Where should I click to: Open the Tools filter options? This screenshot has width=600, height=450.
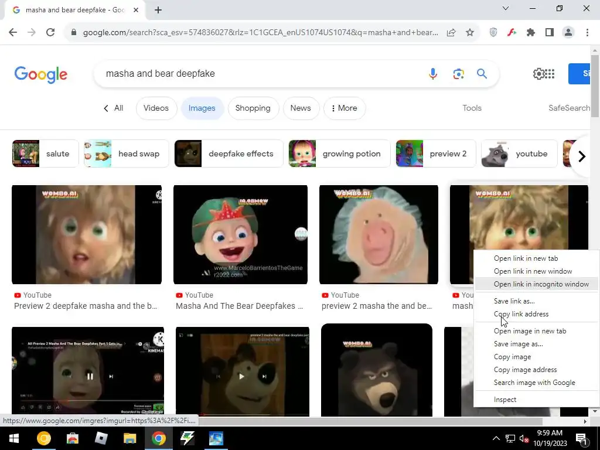point(472,108)
